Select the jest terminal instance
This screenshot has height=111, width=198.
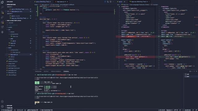pyautogui.click(x=187, y=76)
